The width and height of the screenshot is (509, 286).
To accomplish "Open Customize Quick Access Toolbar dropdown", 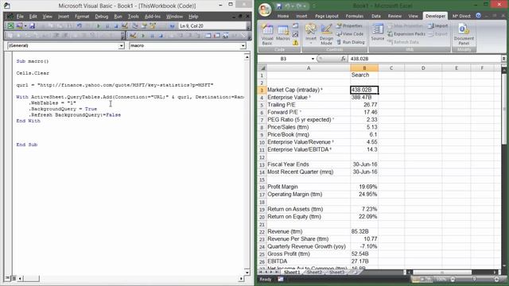I will point(314,6).
